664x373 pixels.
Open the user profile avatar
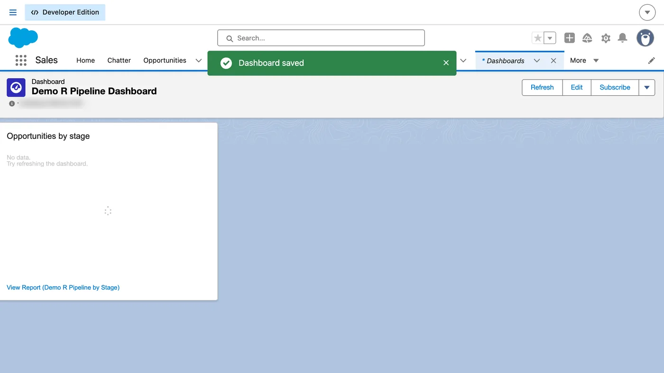point(645,38)
